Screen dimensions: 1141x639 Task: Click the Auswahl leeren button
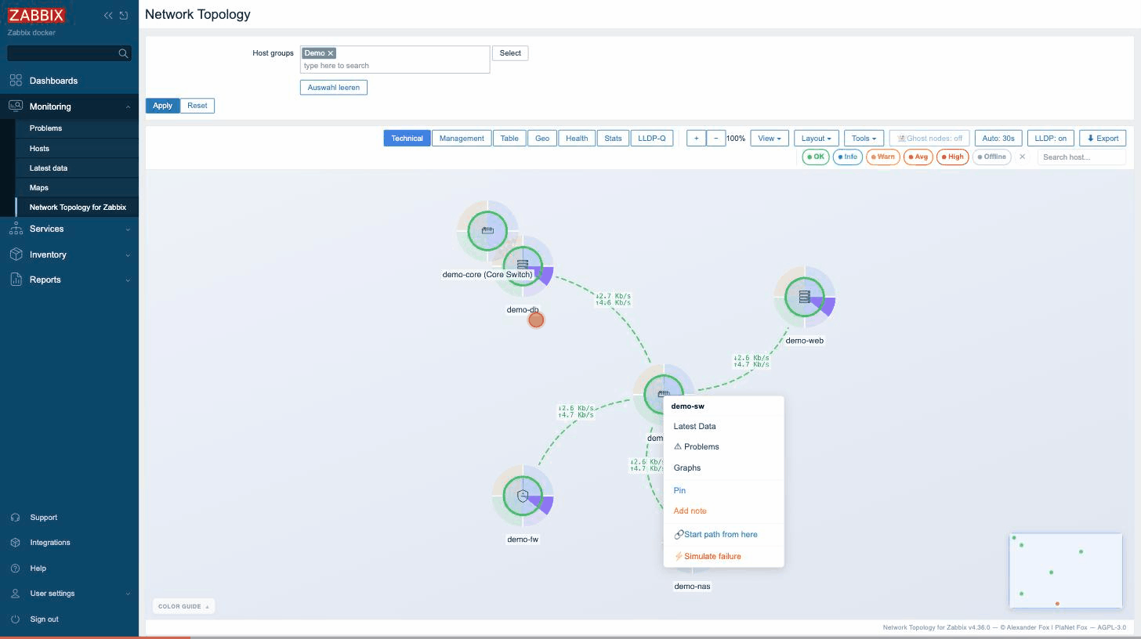click(334, 88)
